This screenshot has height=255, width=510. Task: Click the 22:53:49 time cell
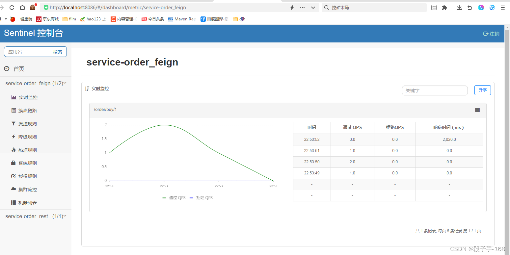click(312, 173)
